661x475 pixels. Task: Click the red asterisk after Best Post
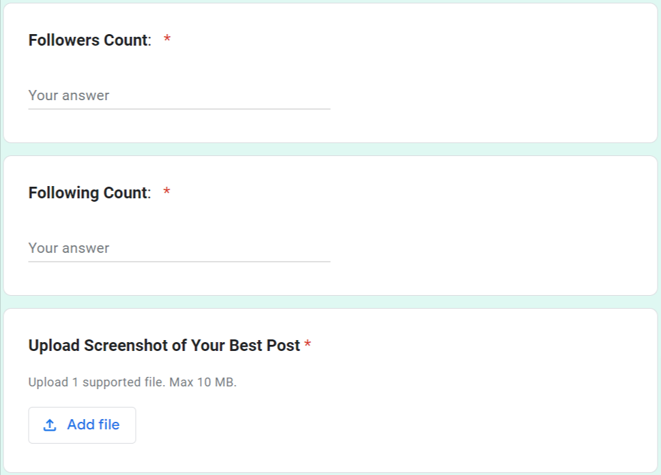pyautogui.click(x=308, y=346)
